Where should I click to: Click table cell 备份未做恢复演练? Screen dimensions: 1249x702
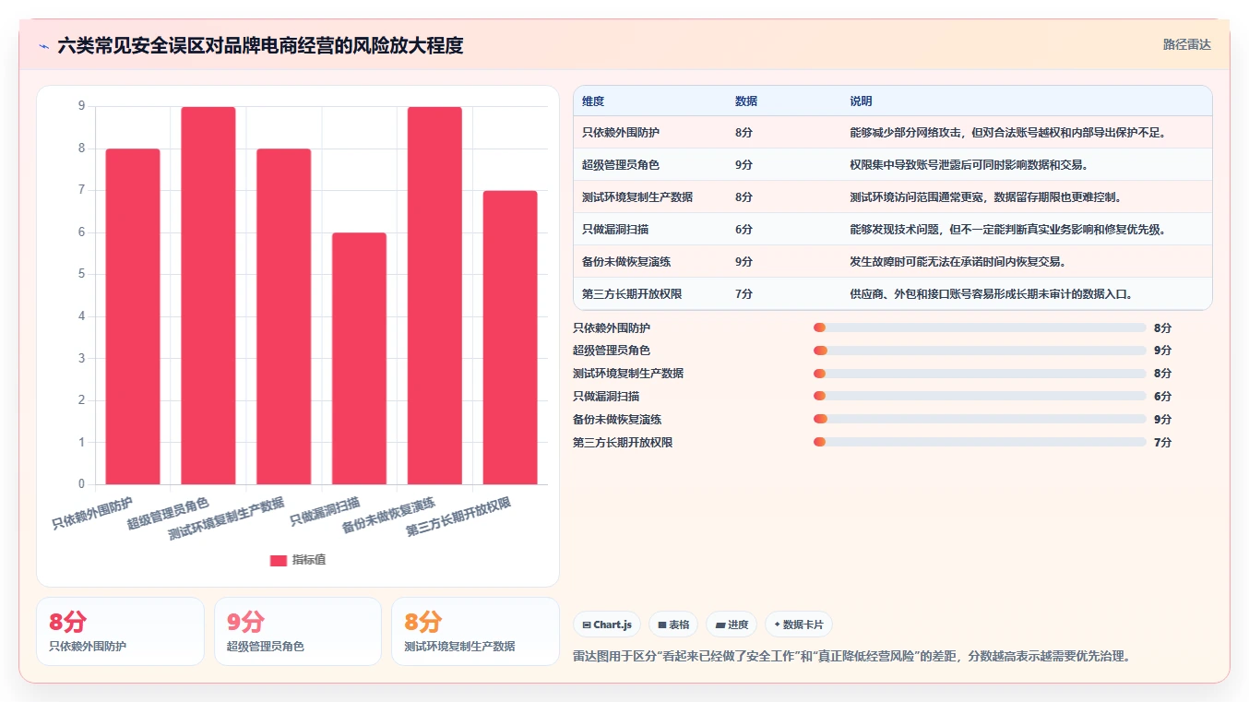click(x=626, y=262)
